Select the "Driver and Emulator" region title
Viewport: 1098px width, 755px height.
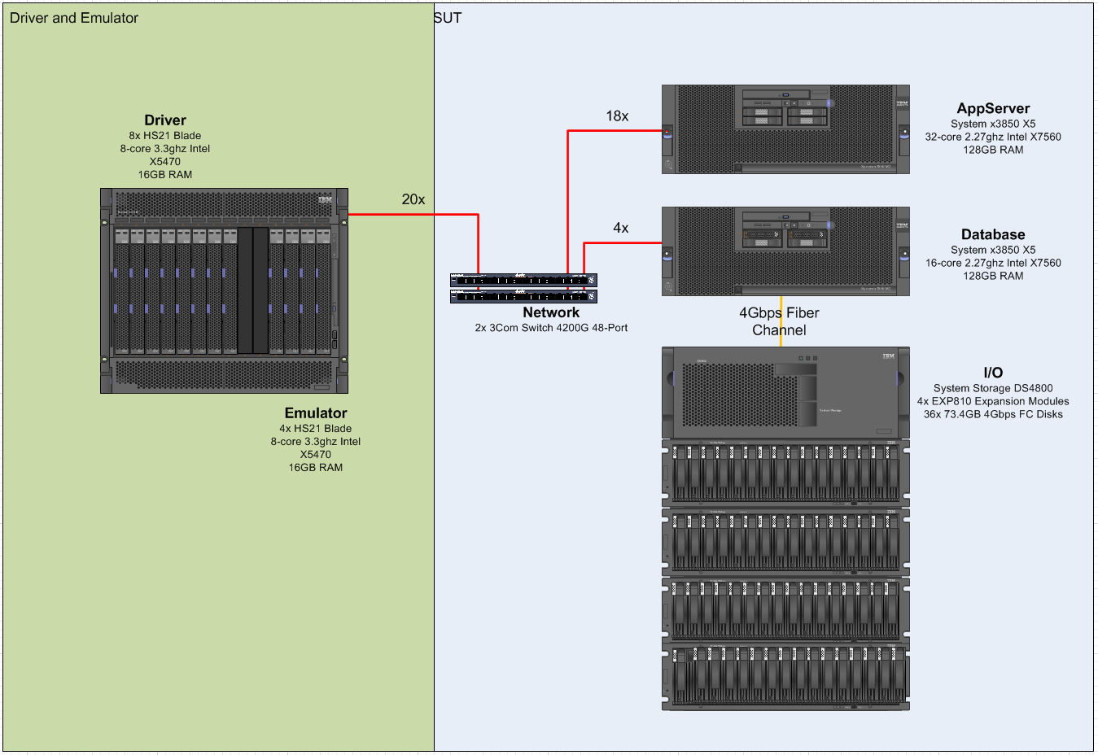point(74,18)
